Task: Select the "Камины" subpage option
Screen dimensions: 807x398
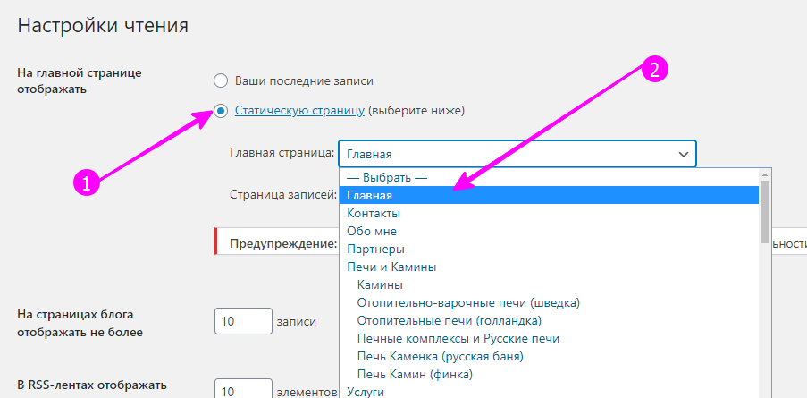Action: (380, 284)
